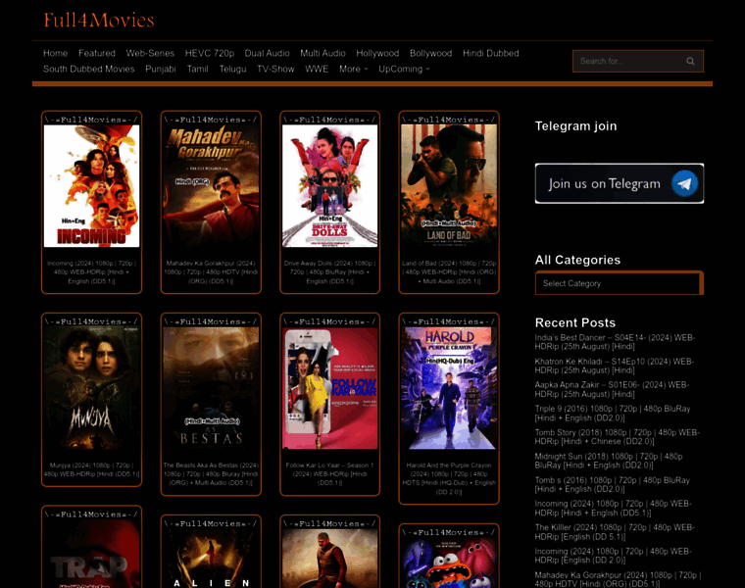Open recent post Aapka Apna Zakir S01E06
The width and height of the screenshot is (745, 588).
612,389
